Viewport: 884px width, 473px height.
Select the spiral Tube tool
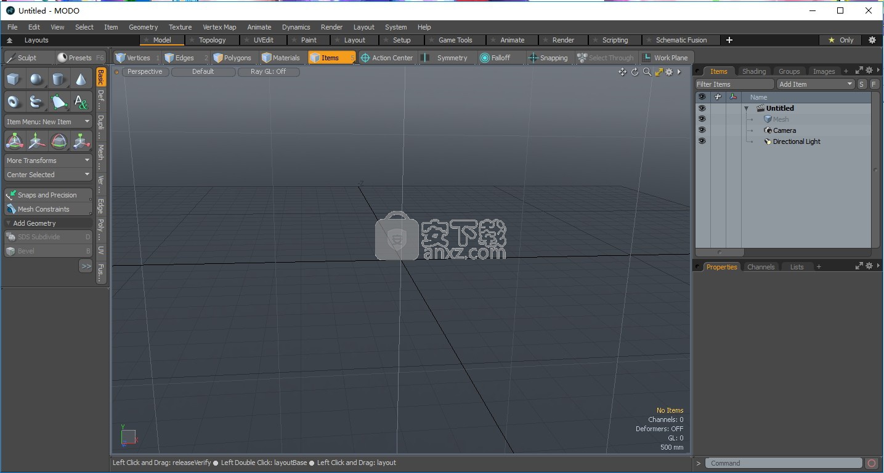tap(36, 101)
